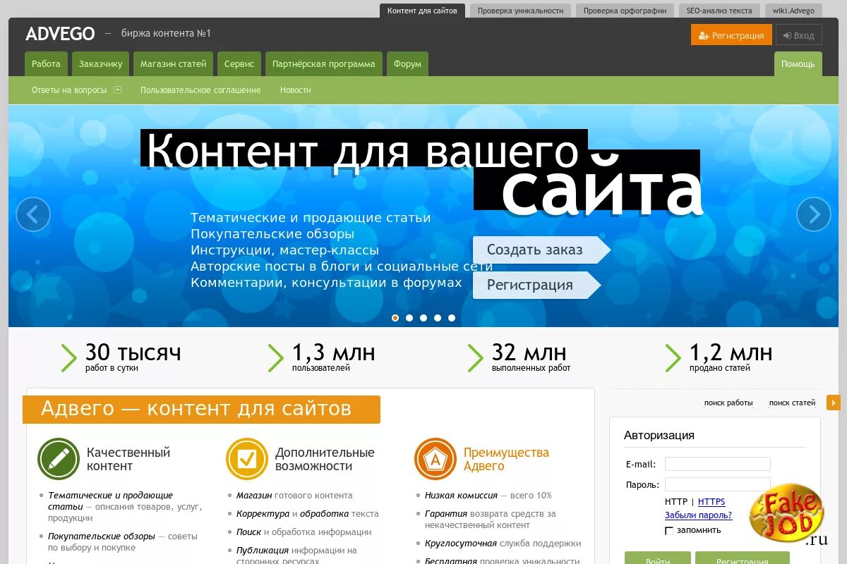847x564 pixels.
Task: Click Покупательские обзоры list item
Action: pyautogui.click(x=123, y=541)
